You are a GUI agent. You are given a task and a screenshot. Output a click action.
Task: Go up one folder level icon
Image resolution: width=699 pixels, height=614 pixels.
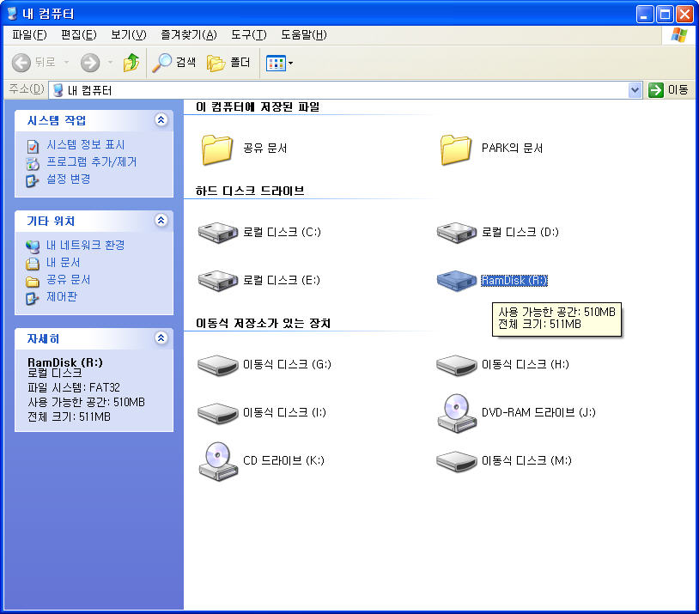131,63
